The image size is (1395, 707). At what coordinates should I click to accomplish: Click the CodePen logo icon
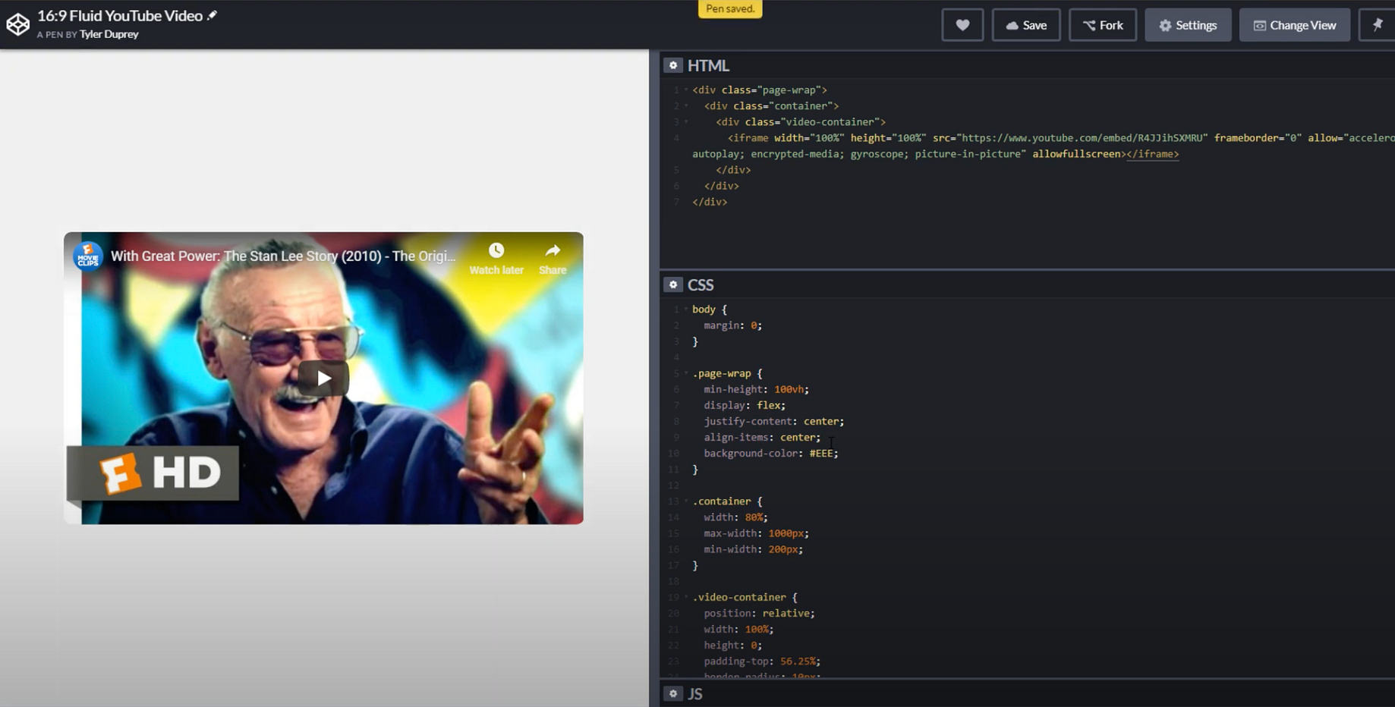point(17,24)
